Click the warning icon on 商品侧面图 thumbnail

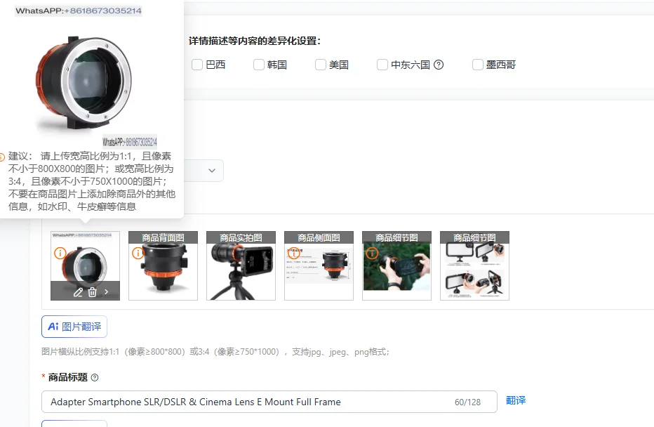293,253
